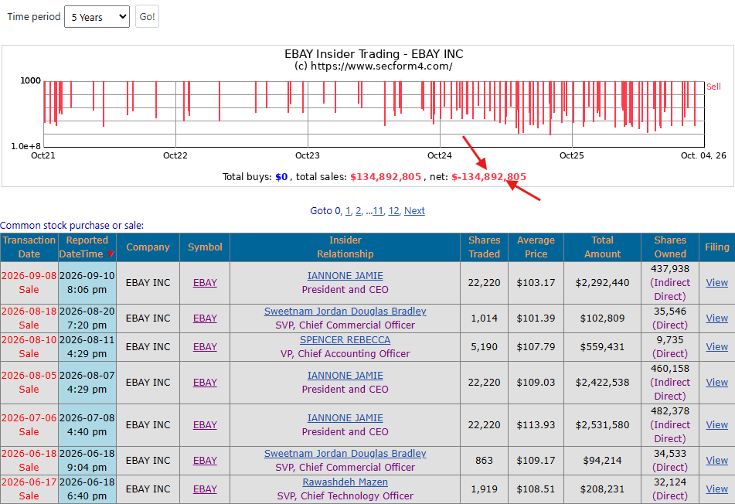Click the 863 shares traded cell
The image size is (735, 504).
[485, 461]
